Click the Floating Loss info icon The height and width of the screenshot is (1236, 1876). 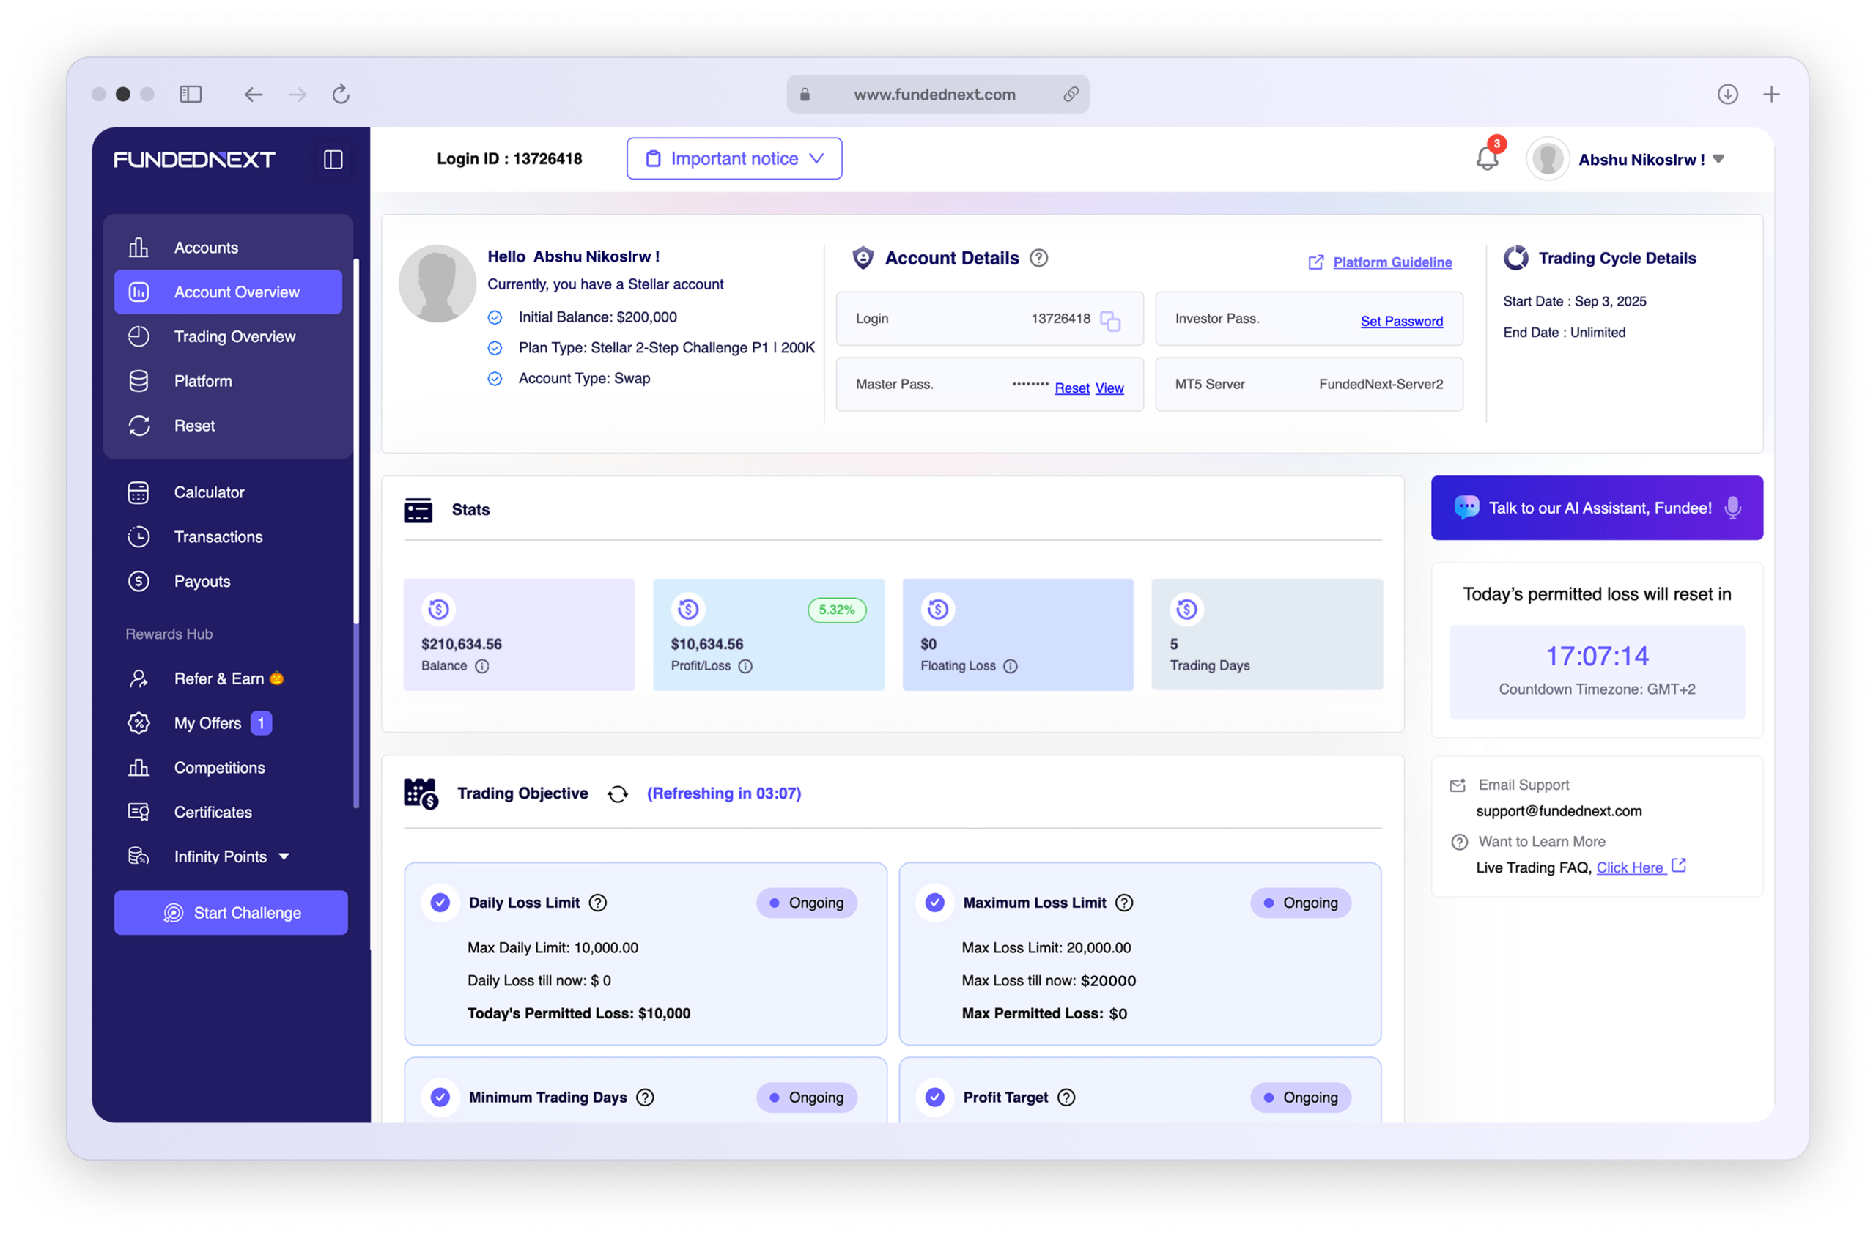tap(1011, 666)
